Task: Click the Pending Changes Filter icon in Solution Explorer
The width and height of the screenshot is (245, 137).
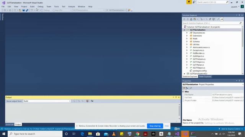Action: tap(201, 19)
